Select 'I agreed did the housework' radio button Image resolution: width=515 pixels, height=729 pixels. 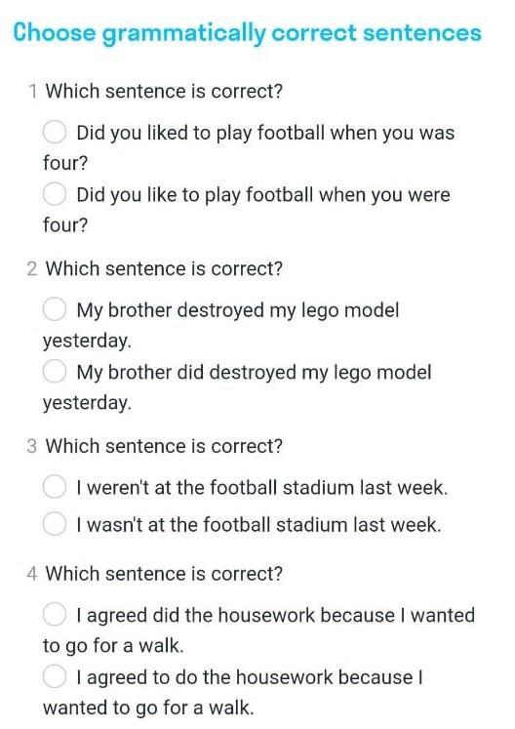coord(55,615)
